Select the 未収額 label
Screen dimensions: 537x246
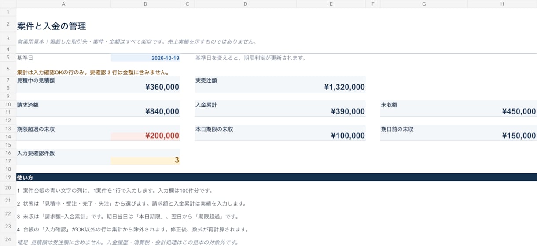click(x=389, y=105)
